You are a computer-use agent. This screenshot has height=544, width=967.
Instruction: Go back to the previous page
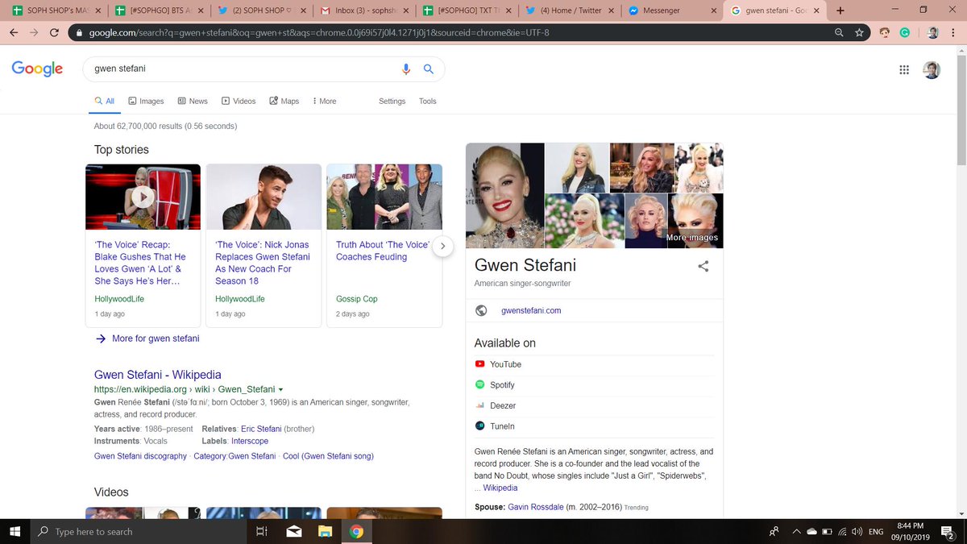(x=14, y=33)
